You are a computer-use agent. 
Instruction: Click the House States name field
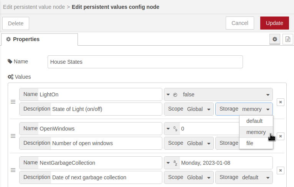[x=145, y=62]
